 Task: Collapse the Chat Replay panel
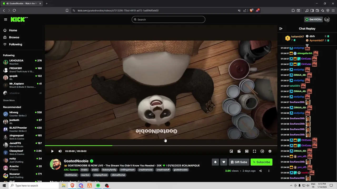281,29
